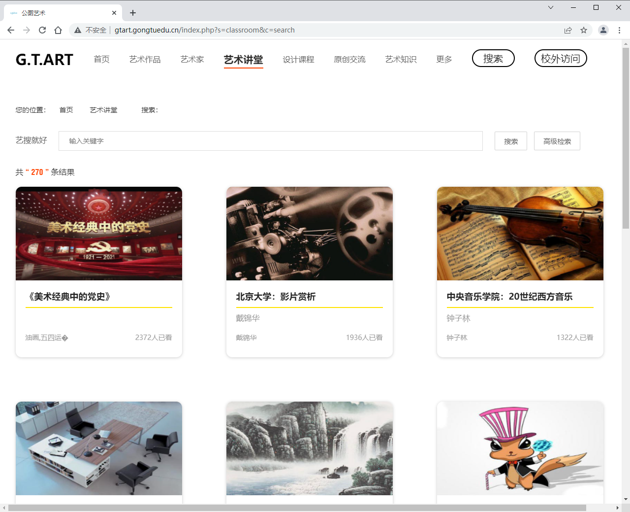Focus the 输入关键字 search field
The width and height of the screenshot is (630, 512).
pyautogui.click(x=271, y=141)
